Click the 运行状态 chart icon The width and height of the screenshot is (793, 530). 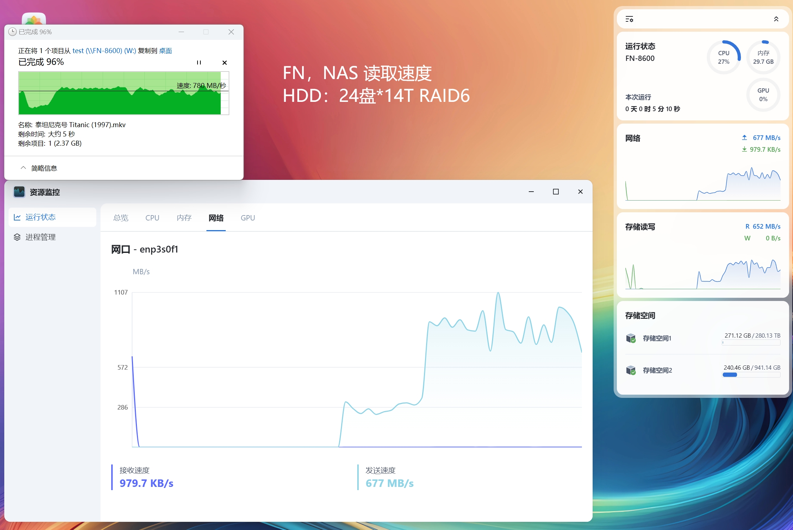point(17,217)
